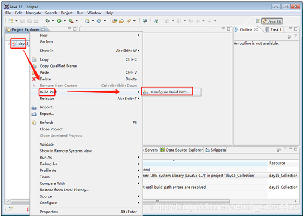
Task: Click the Forward navigation arrow icon
Action: click(209, 21)
